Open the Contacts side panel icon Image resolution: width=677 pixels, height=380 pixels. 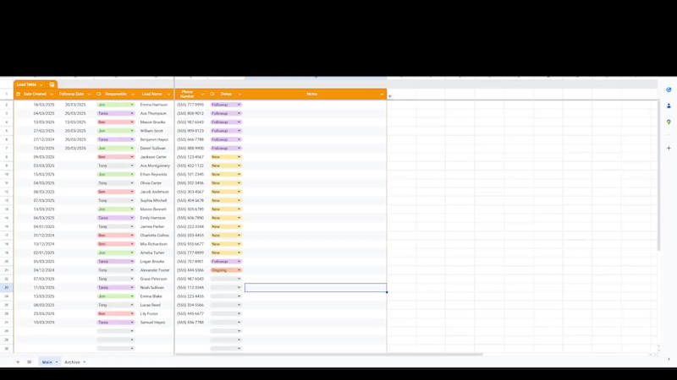tap(669, 106)
